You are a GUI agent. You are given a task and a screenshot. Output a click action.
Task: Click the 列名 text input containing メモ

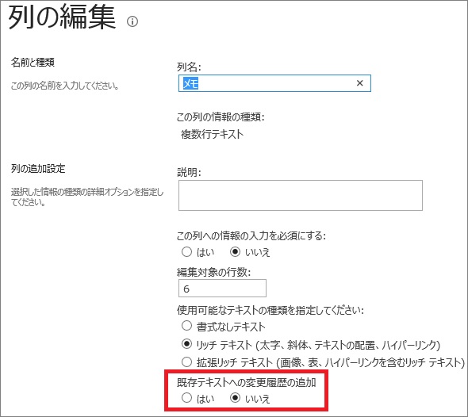[x=274, y=83]
